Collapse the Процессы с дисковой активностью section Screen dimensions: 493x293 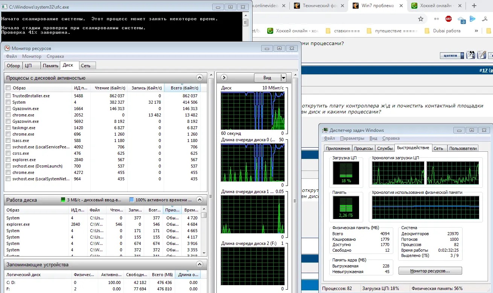pyautogui.click(x=199, y=78)
